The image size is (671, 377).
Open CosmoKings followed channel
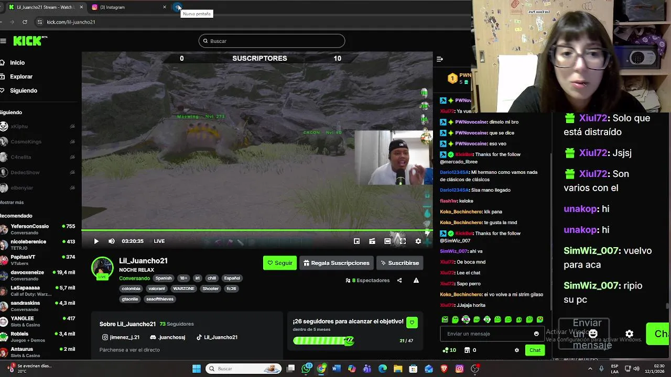pos(37,141)
